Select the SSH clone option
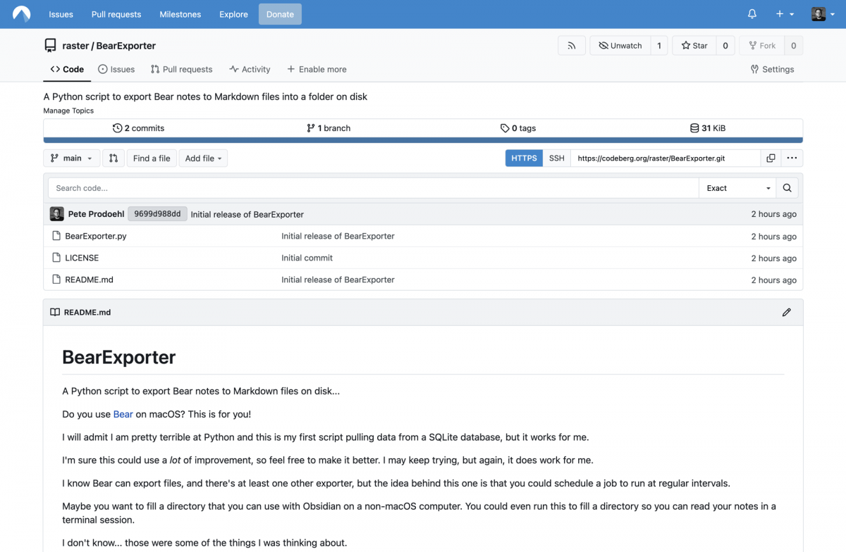 point(557,158)
